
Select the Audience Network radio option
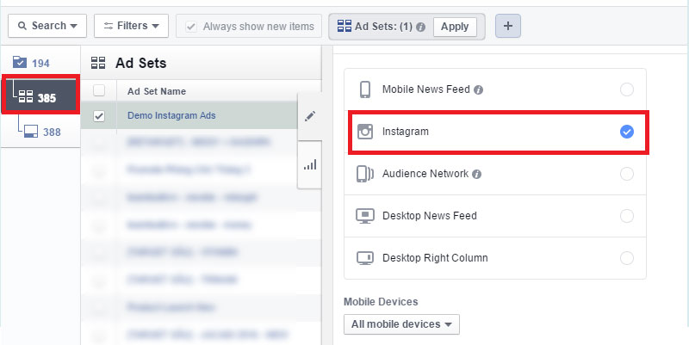tap(626, 174)
